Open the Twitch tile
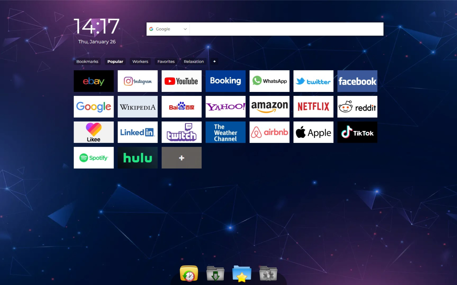This screenshot has height=285, width=457. click(181, 132)
